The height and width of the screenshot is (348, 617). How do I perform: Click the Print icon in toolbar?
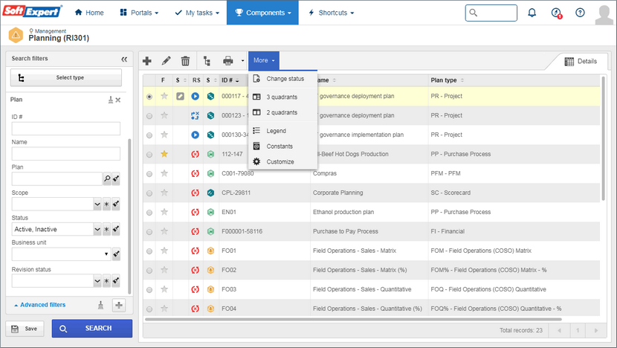tap(227, 61)
